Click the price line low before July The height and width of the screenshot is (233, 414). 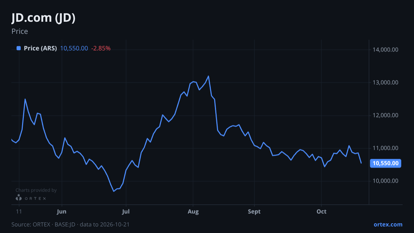(x=114, y=191)
